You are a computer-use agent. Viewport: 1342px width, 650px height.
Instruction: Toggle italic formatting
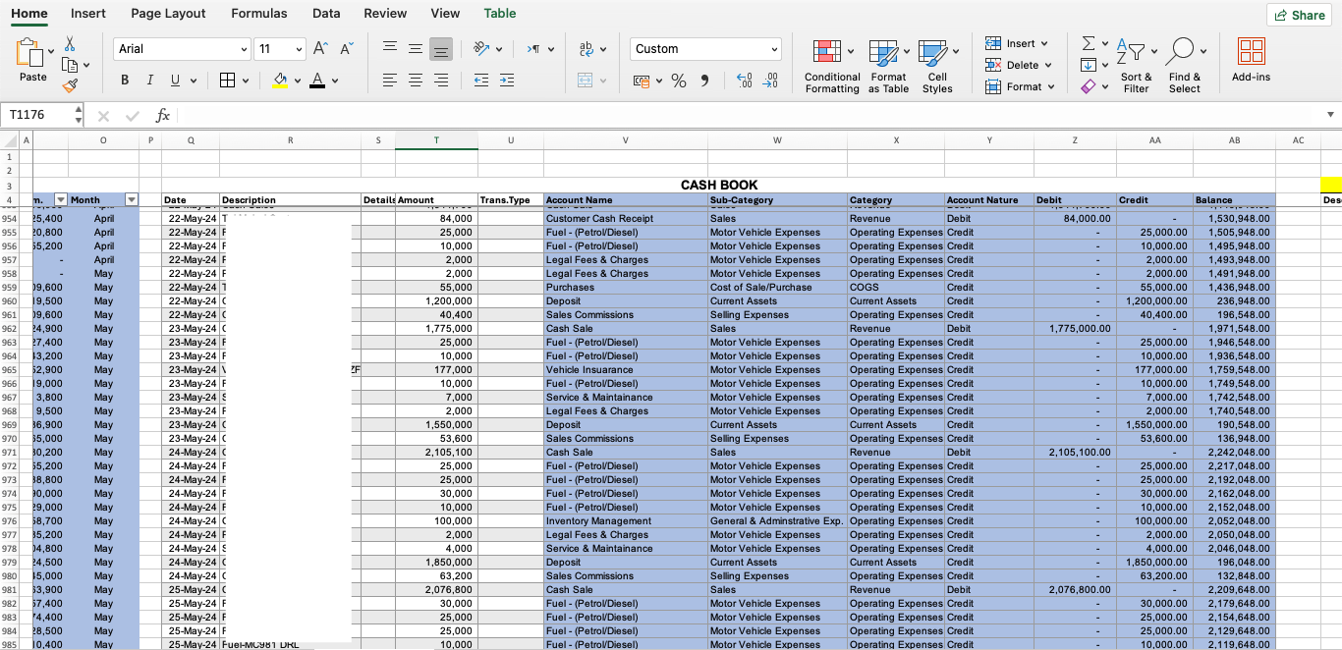148,79
